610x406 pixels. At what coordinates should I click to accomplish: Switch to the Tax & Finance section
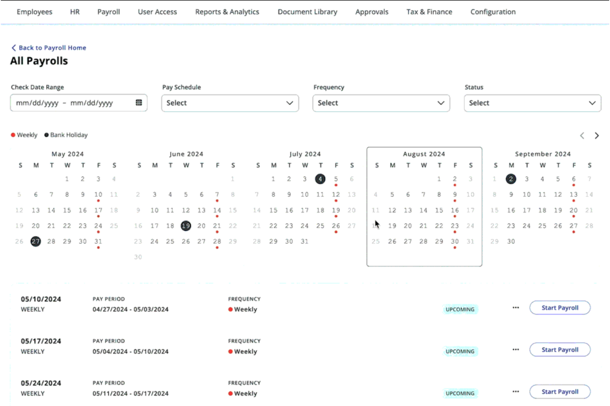[429, 12]
